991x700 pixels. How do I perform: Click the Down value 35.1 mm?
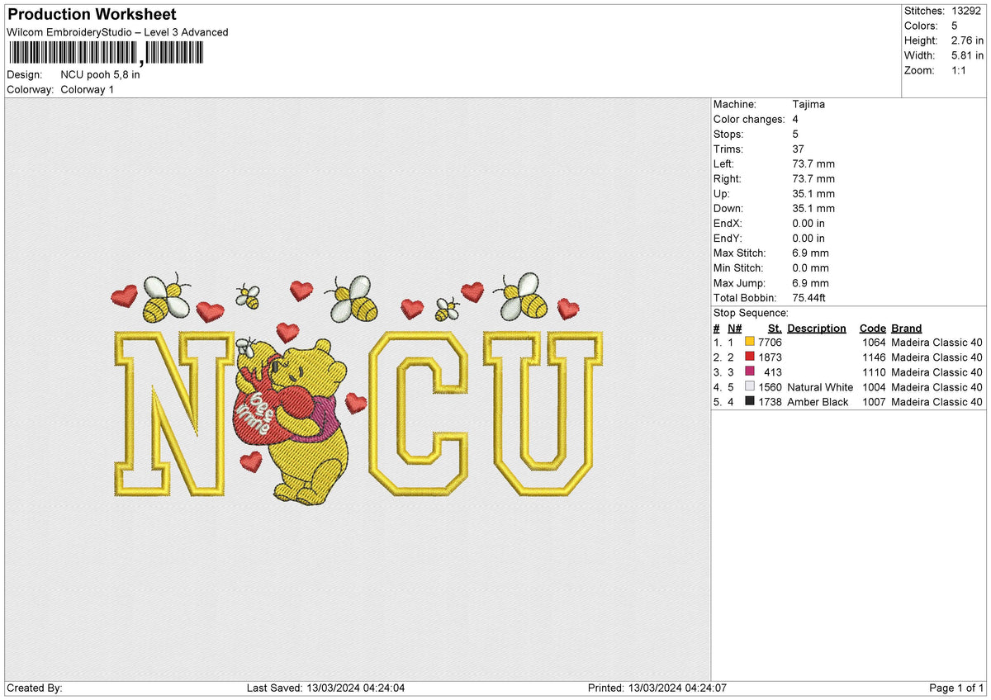[x=813, y=208]
